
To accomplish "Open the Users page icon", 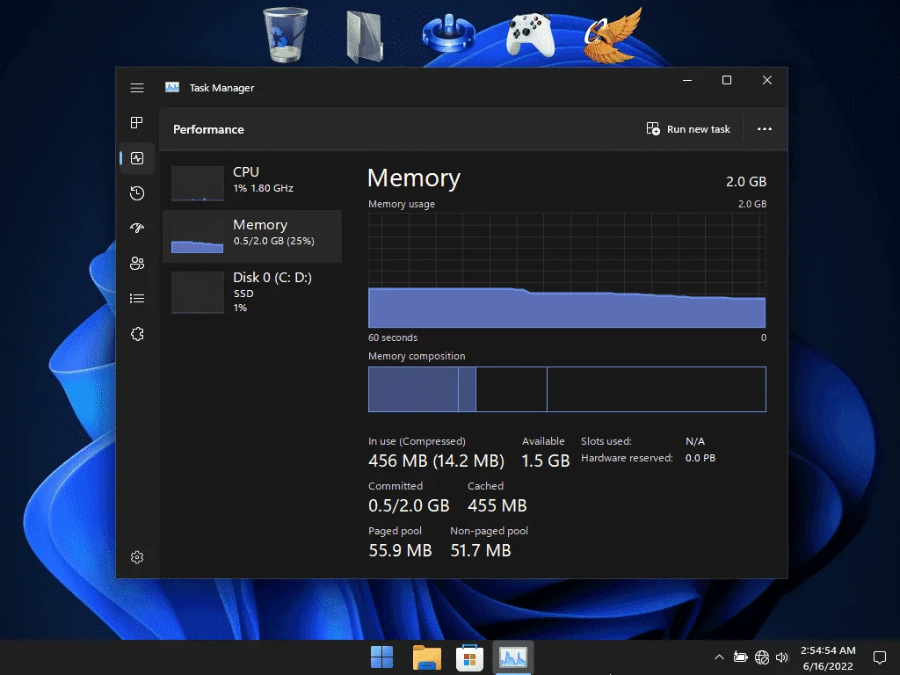I will (x=136, y=263).
